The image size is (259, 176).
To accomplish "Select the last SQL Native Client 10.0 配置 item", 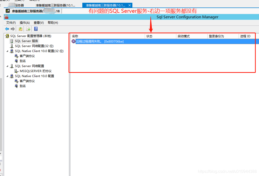I will coord(35,76).
